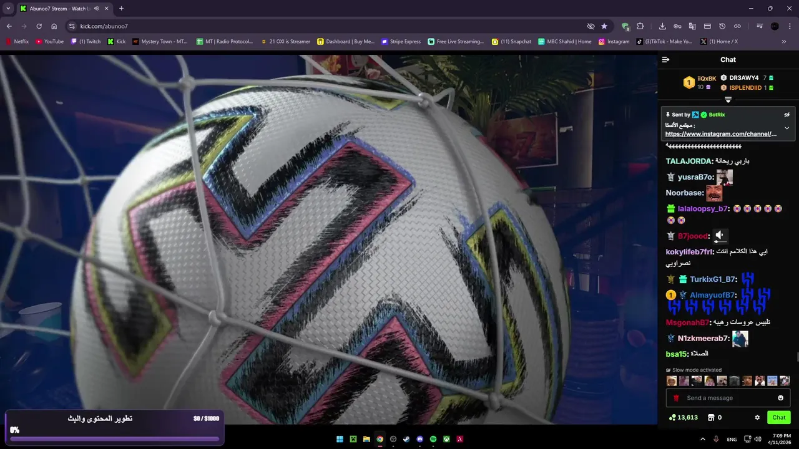
Task: Open Spotify from the taskbar
Action: coord(433,439)
